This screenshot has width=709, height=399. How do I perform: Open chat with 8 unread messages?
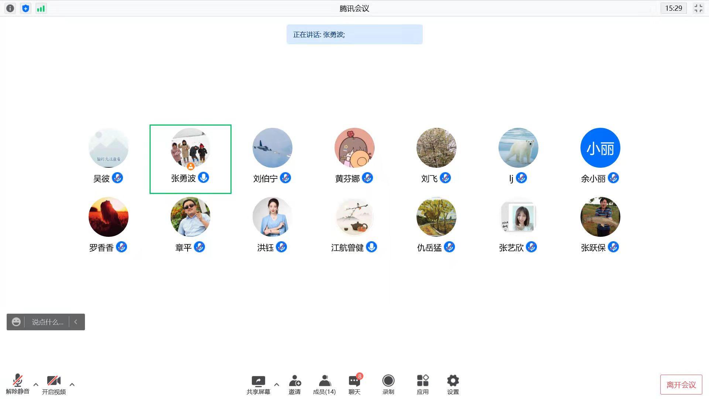[354, 384]
